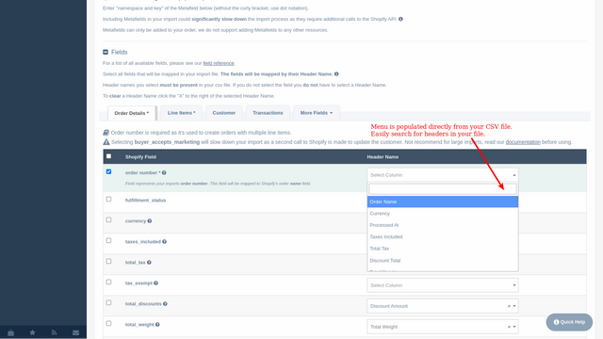
Task: Click the Quick Help button
Action: (569, 322)
